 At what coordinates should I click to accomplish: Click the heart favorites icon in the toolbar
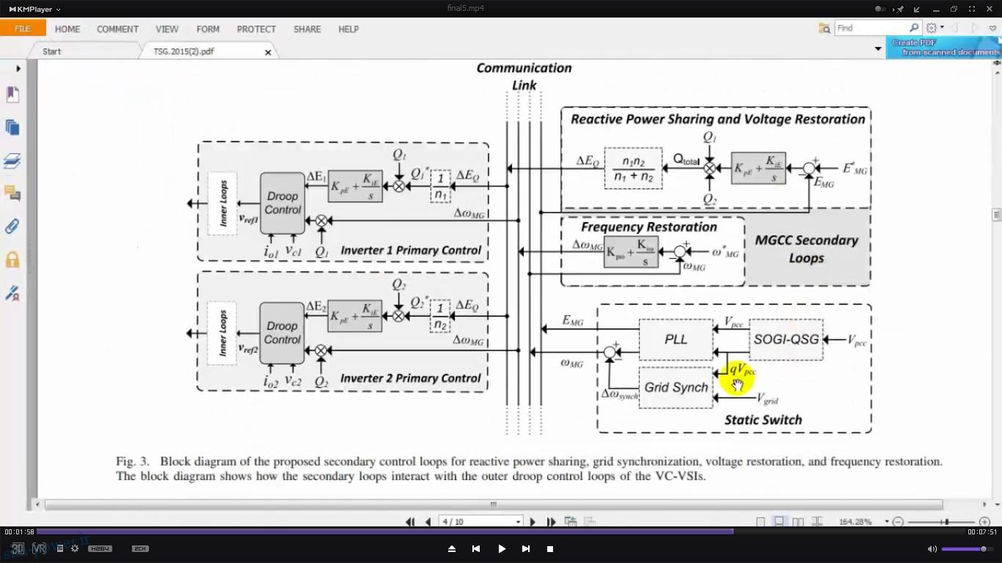993,28
